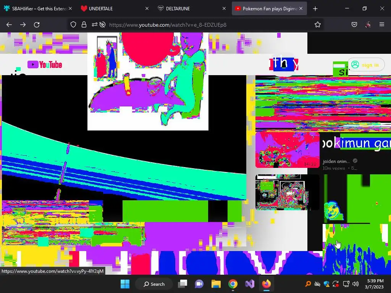
Task: Open the Firefox hamburger menu
Action: click(382, 25)
